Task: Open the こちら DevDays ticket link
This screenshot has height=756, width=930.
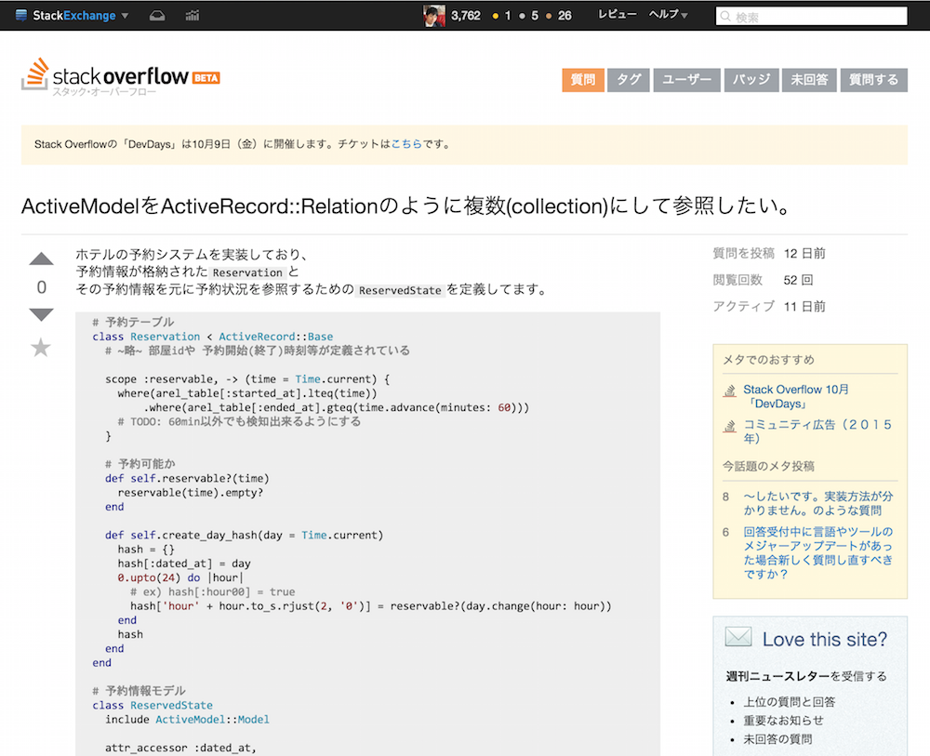Action: (406, 144)
